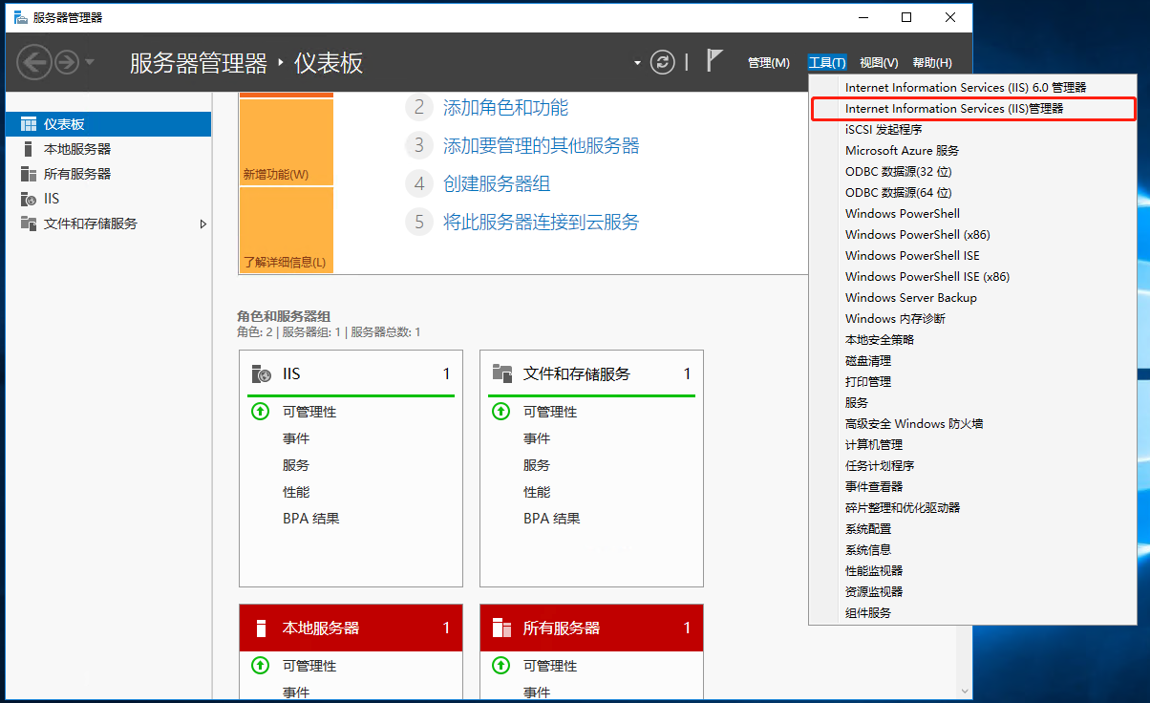The image size is (1150, 703).
Task: Click 添加要管理的其他服务器 link
Action: [541, 145]
